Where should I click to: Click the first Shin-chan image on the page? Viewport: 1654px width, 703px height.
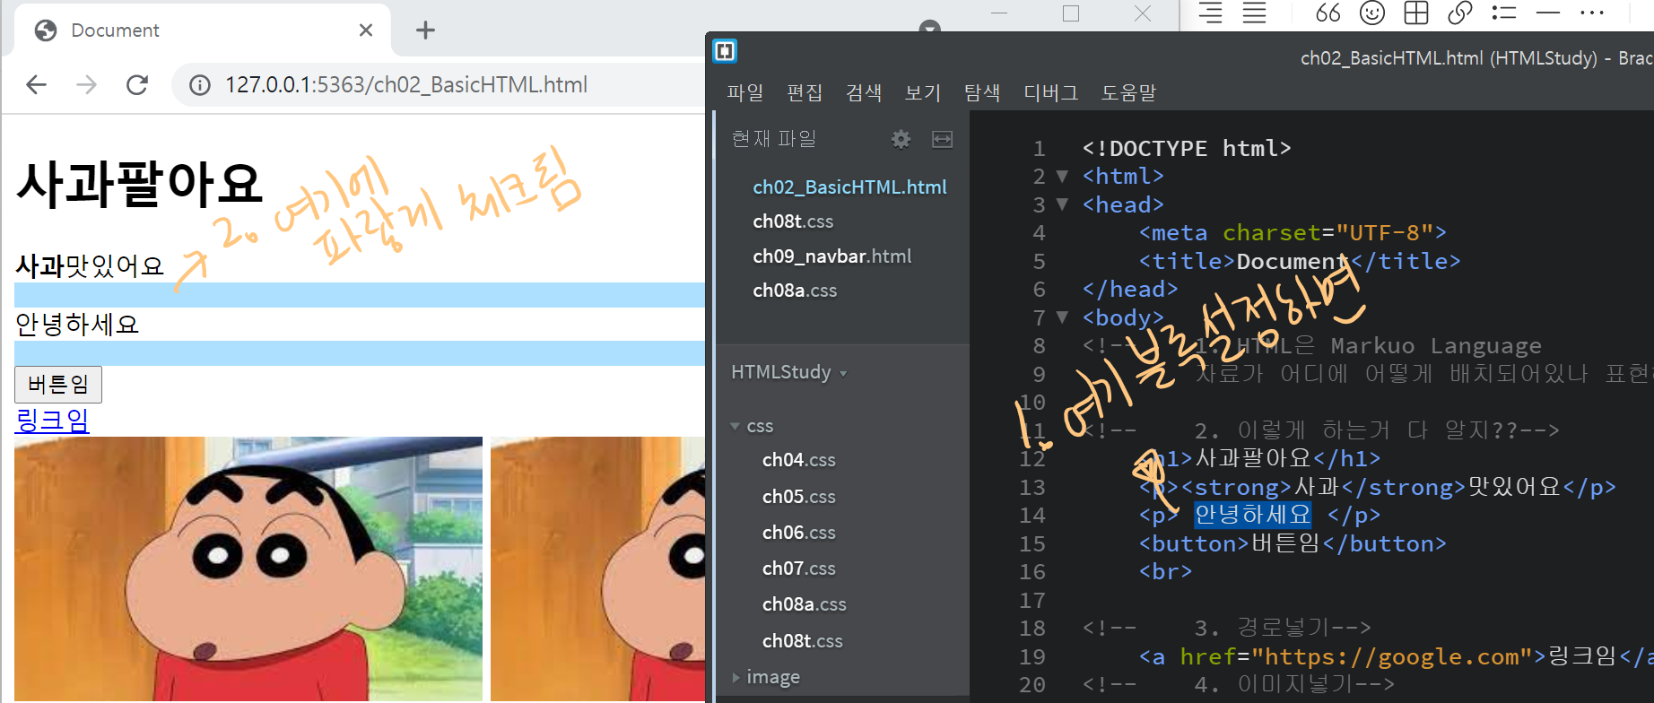click(248, 568)
